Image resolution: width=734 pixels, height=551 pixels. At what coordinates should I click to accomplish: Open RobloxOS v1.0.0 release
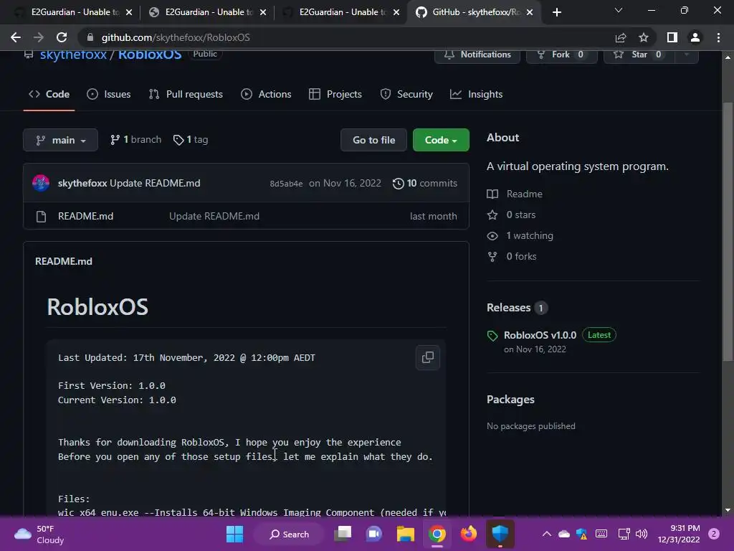pos(540,335)
